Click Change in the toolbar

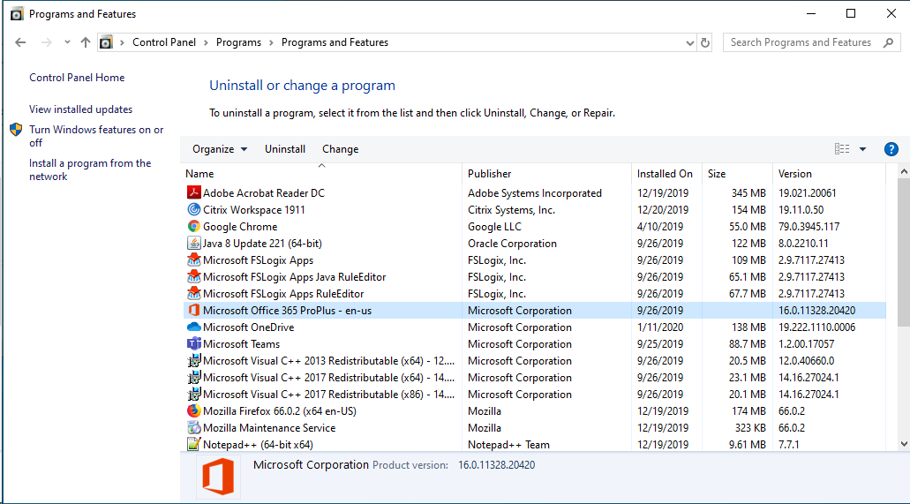tap(340, 149)
